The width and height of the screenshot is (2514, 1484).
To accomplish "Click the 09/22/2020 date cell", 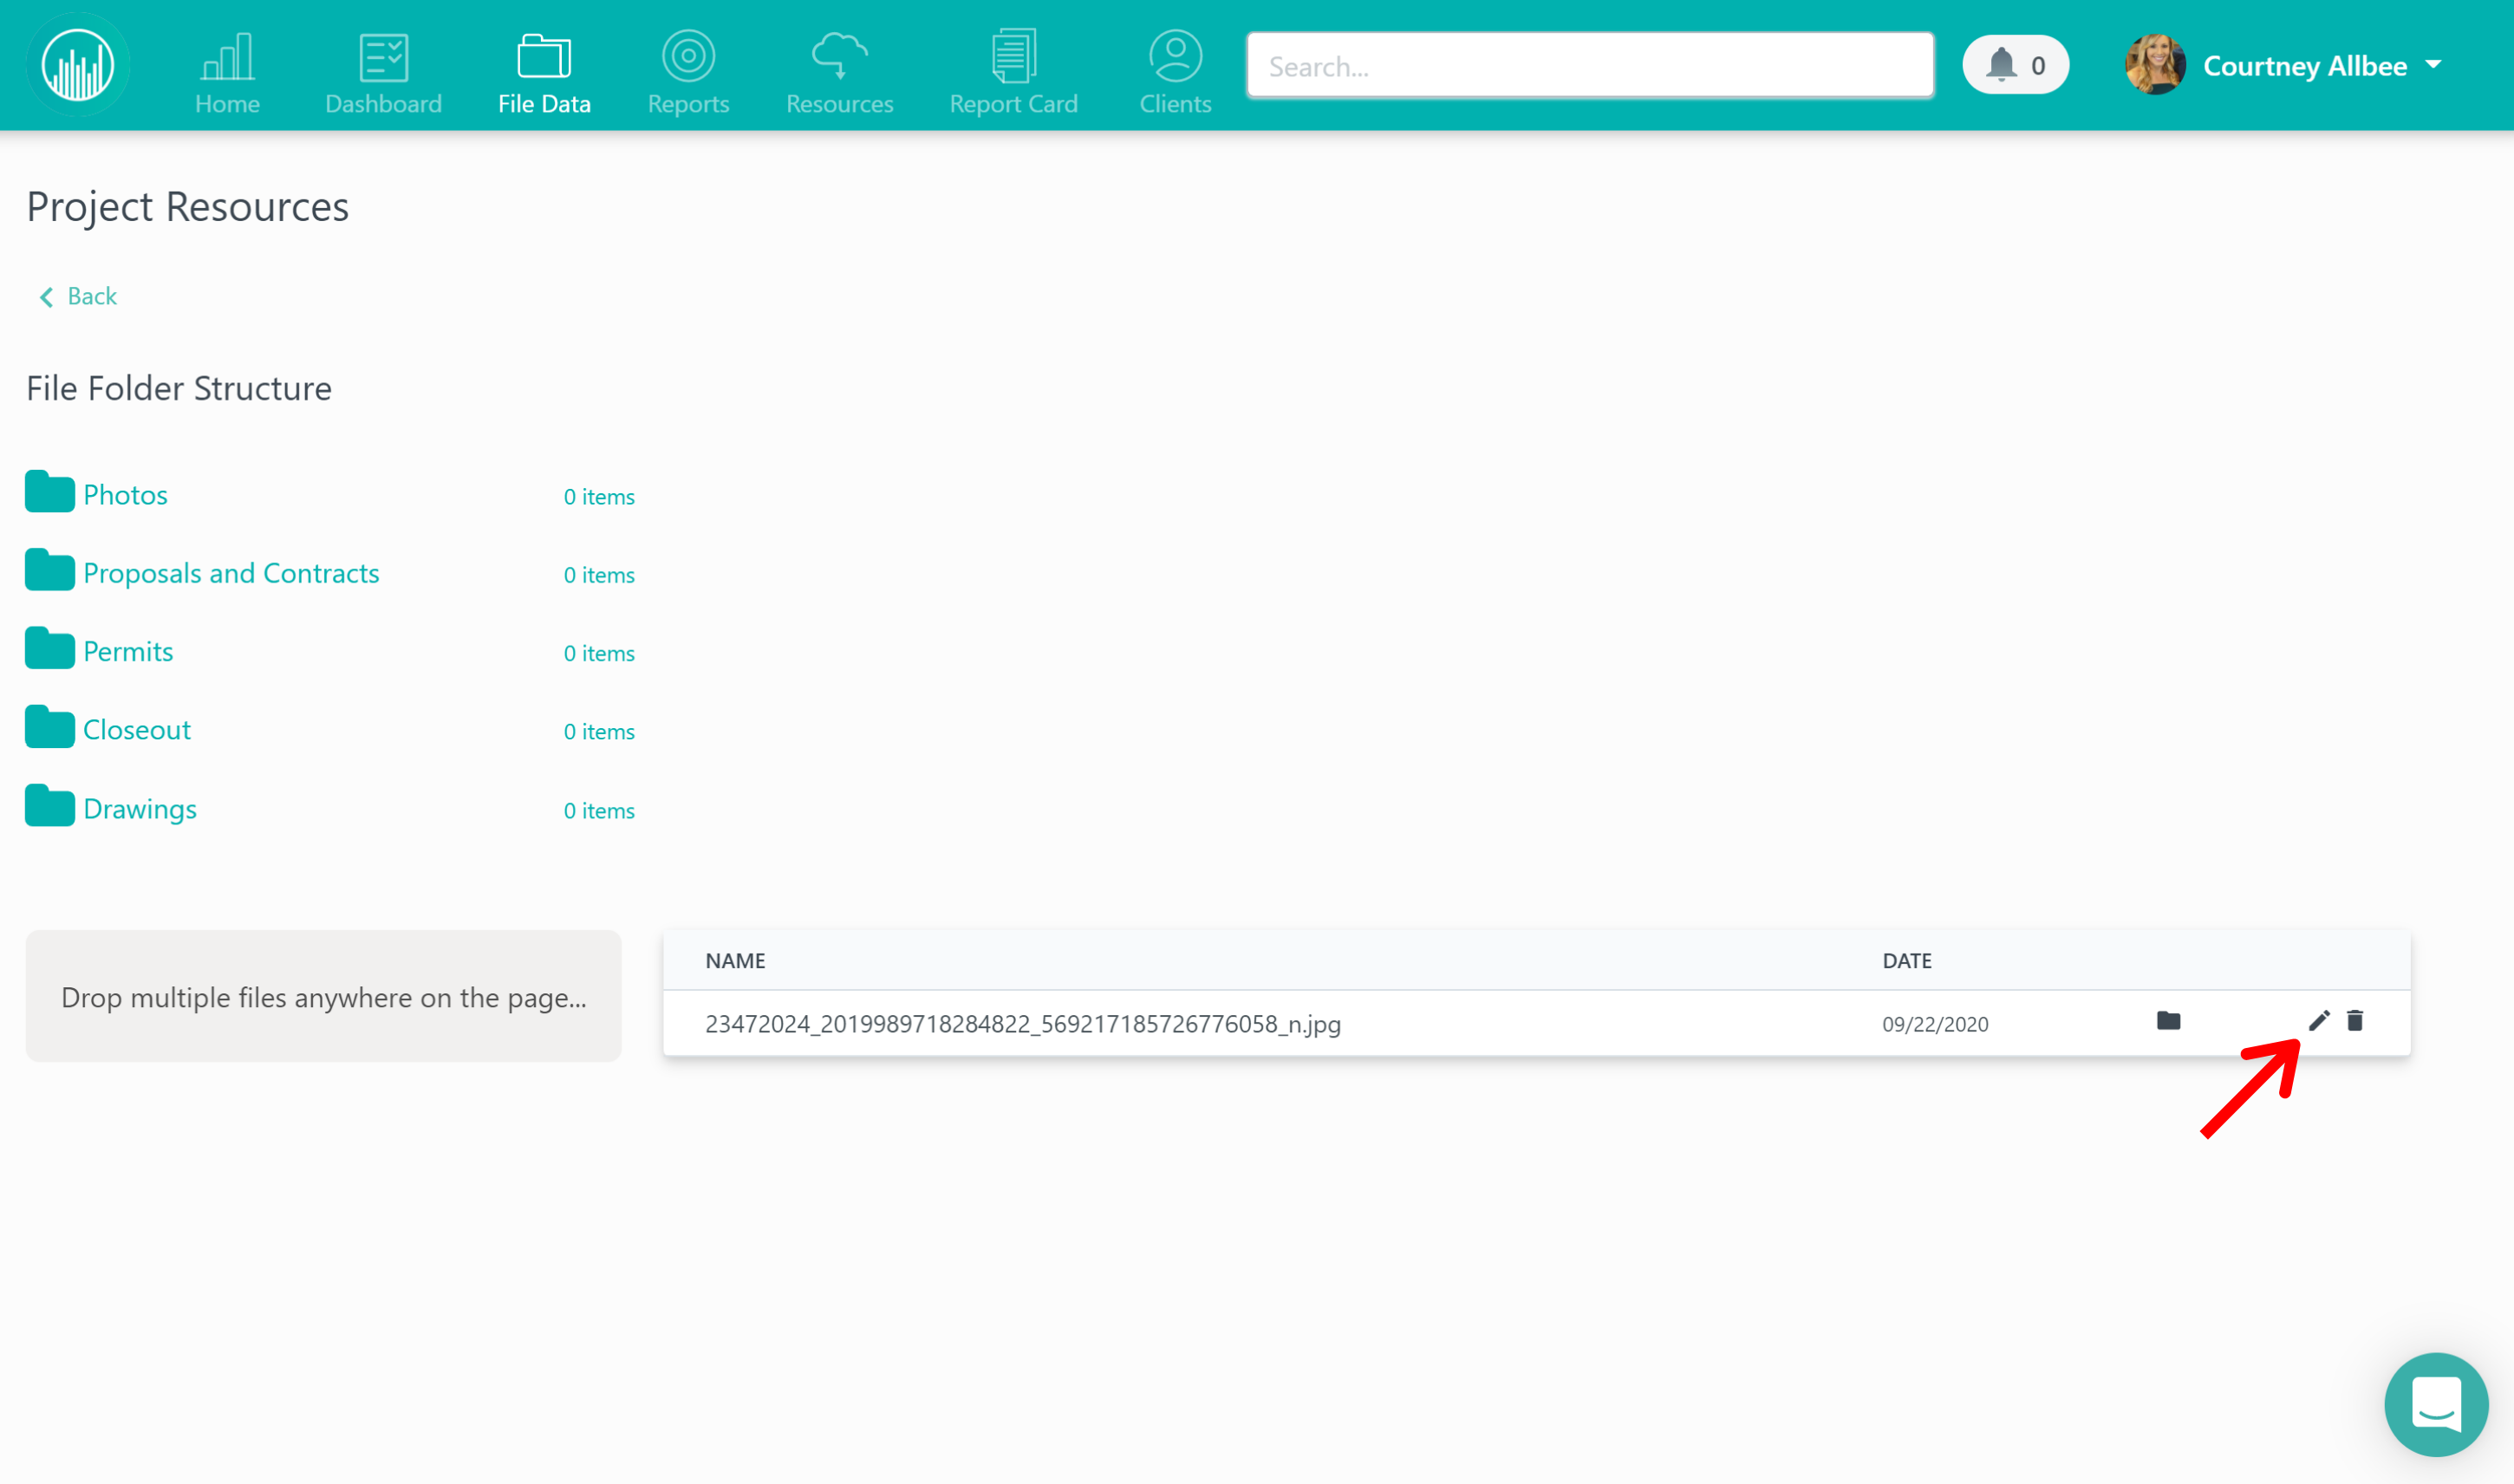I will pos(1935,1024).
